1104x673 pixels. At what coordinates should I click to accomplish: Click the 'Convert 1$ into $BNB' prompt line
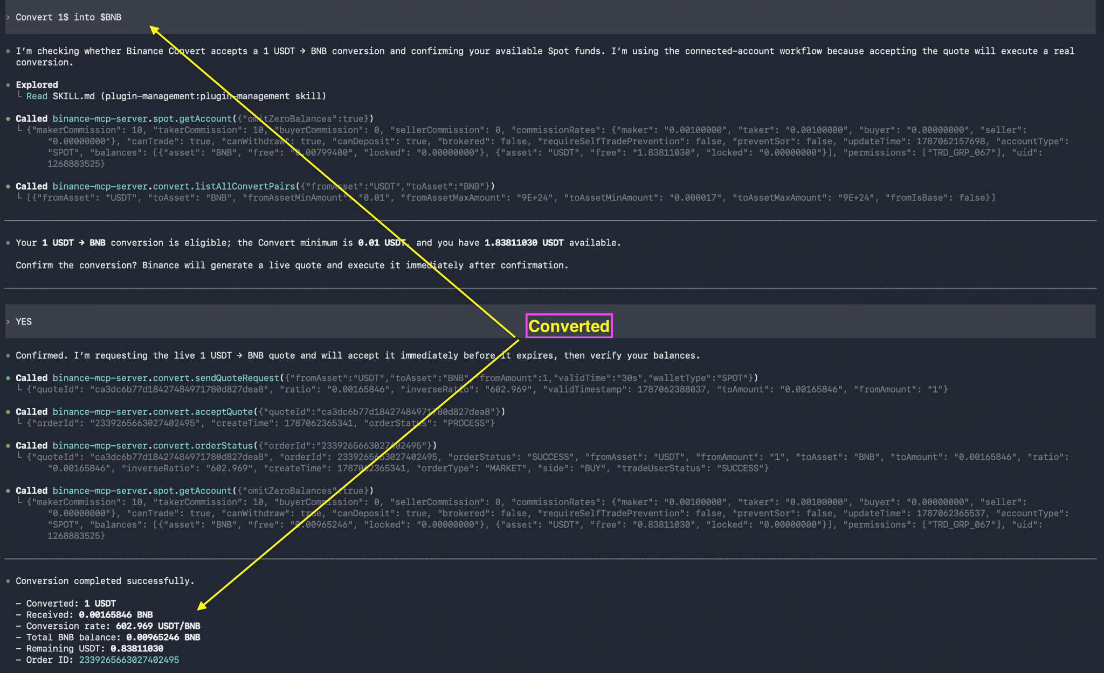point(68,17)
